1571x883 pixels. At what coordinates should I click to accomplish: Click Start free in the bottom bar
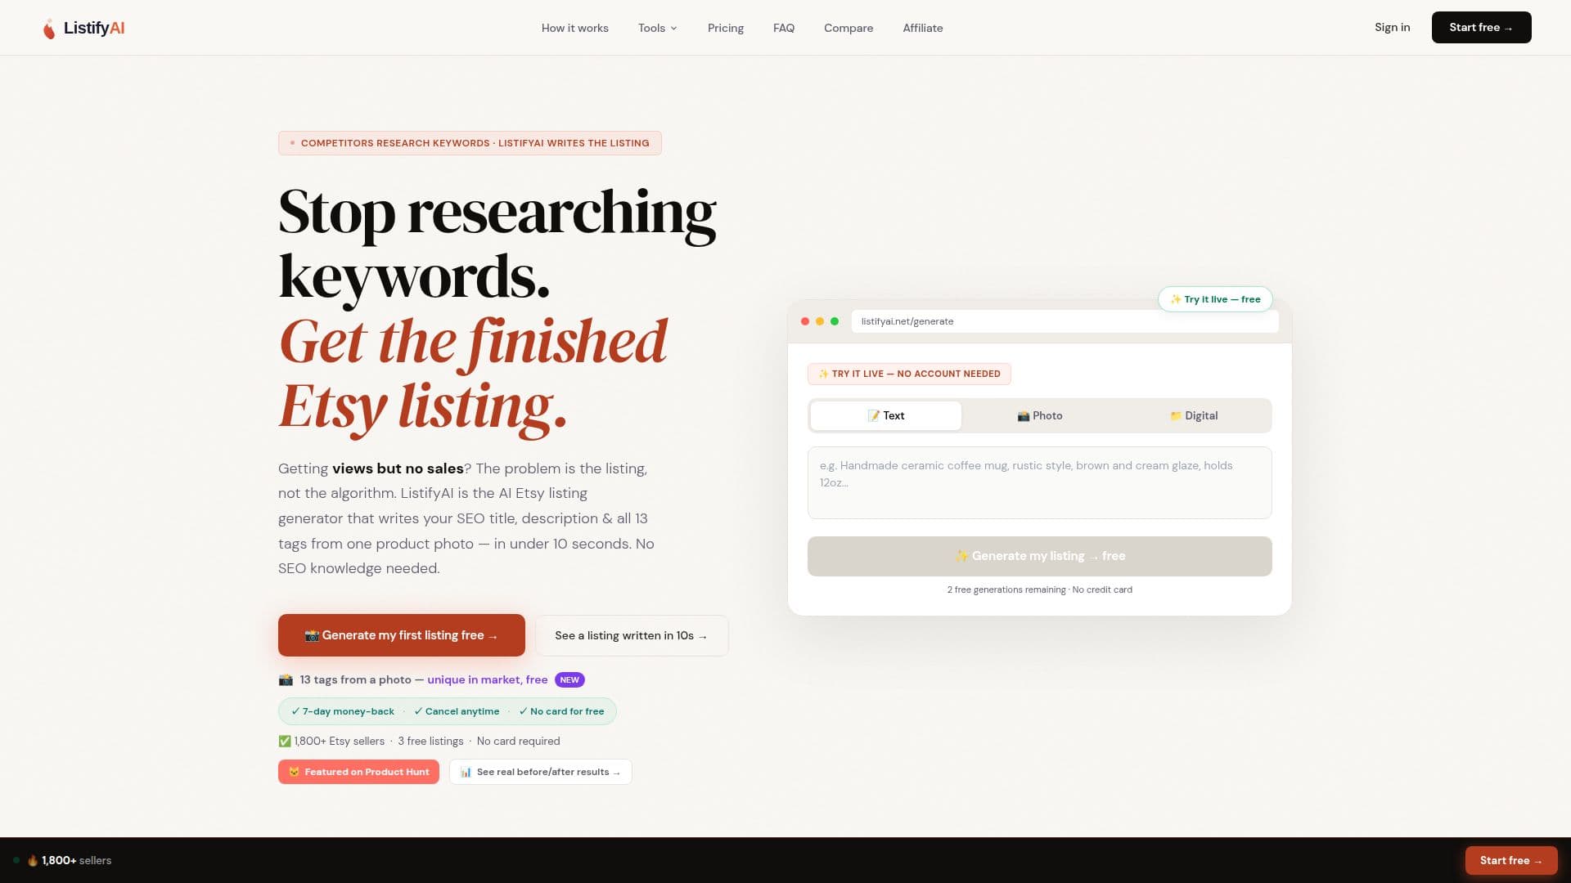click(x=1510, y=860)
